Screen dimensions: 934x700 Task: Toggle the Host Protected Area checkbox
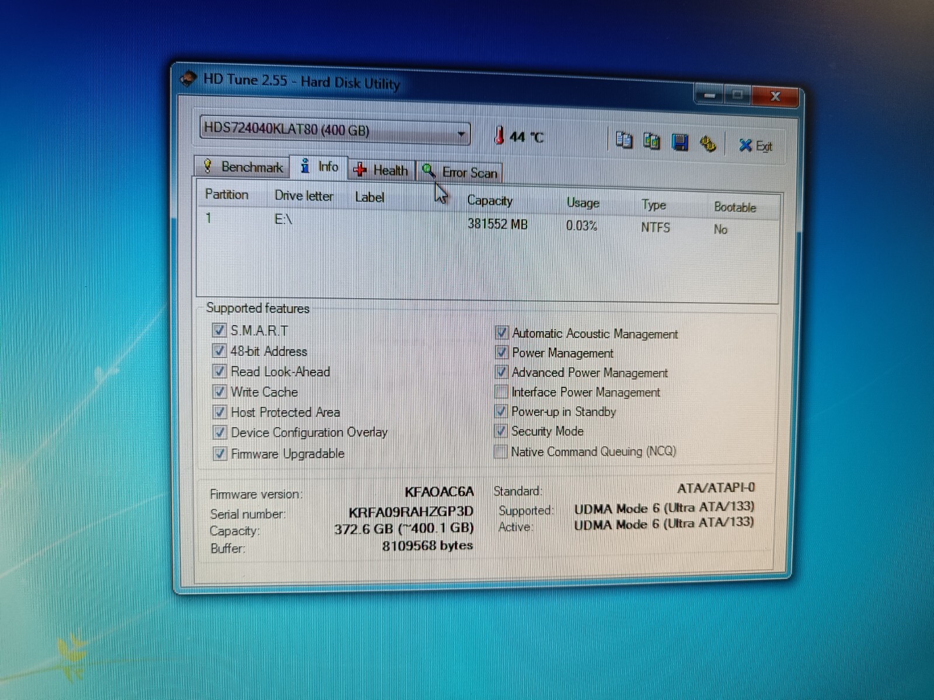(219, 412)
